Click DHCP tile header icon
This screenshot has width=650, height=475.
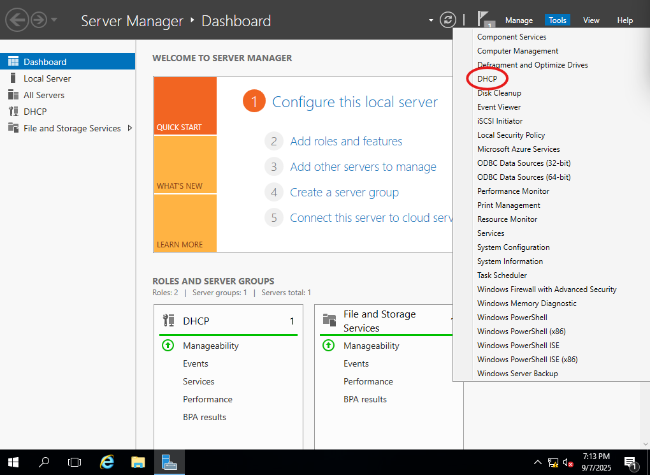[x=169, y=321]
